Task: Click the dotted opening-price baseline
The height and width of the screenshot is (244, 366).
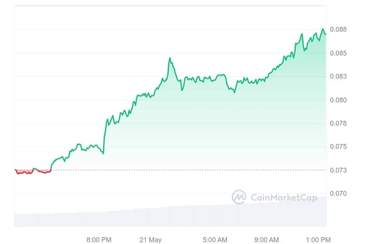Action: pos(183,170)
